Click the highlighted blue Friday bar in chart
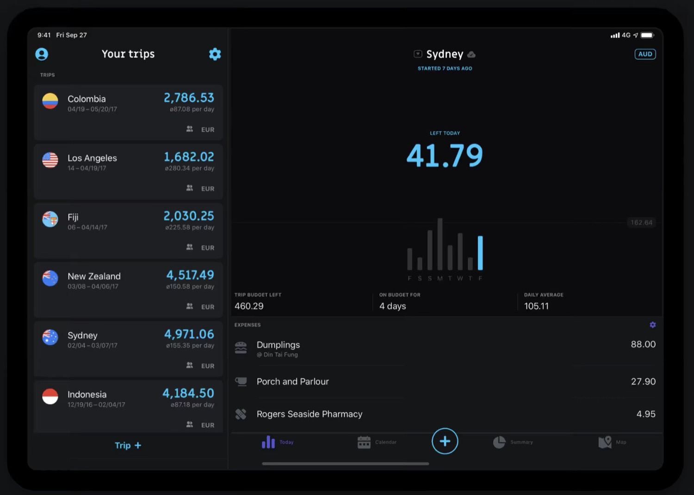The height and width of the screenshot is (495, 694). click(x=480, y=253)
